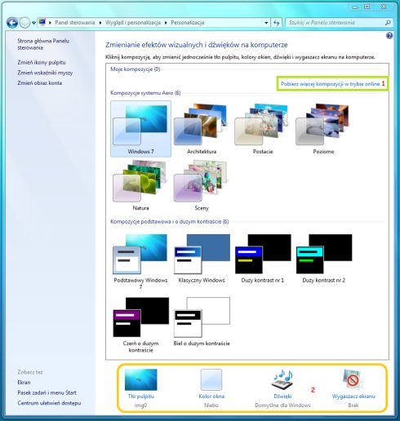This screenshot has width=400, height=421.
Task: Select the Podstawowy Windows 7 theme
Action: point(140,261)
